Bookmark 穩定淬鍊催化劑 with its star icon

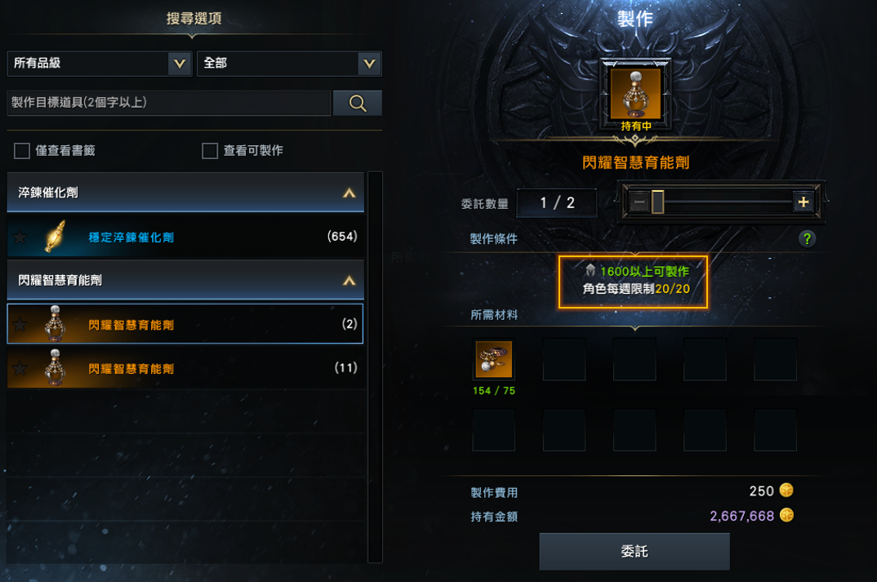pyautogui.click(x=20, y=237)
